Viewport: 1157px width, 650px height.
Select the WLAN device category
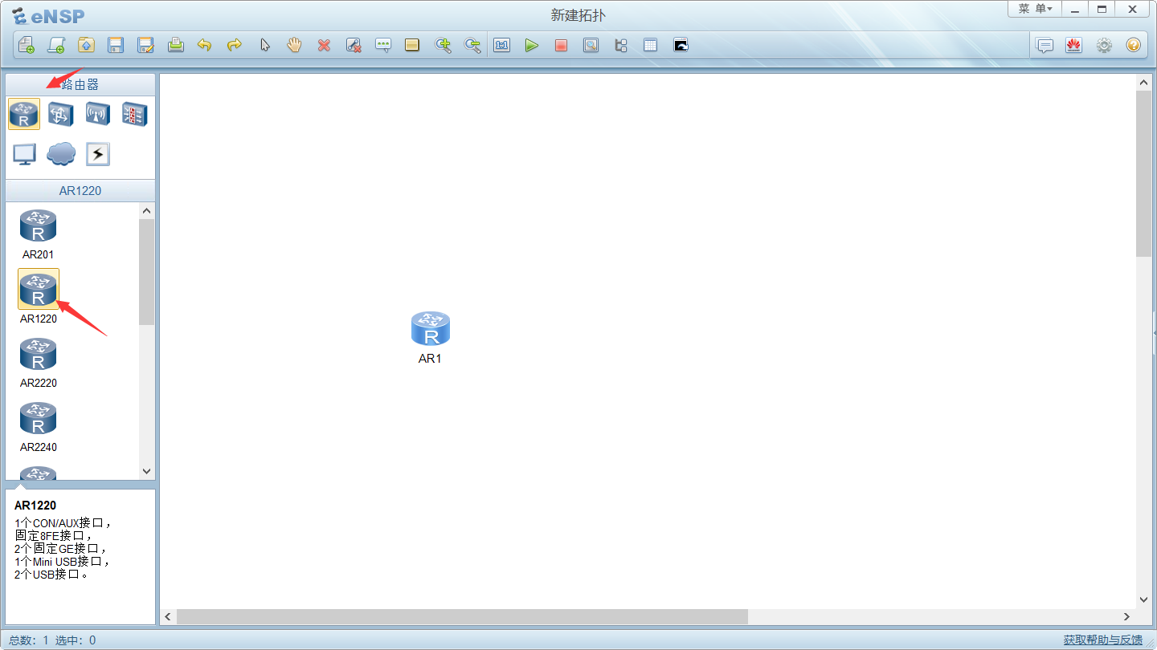click(98, 114)
